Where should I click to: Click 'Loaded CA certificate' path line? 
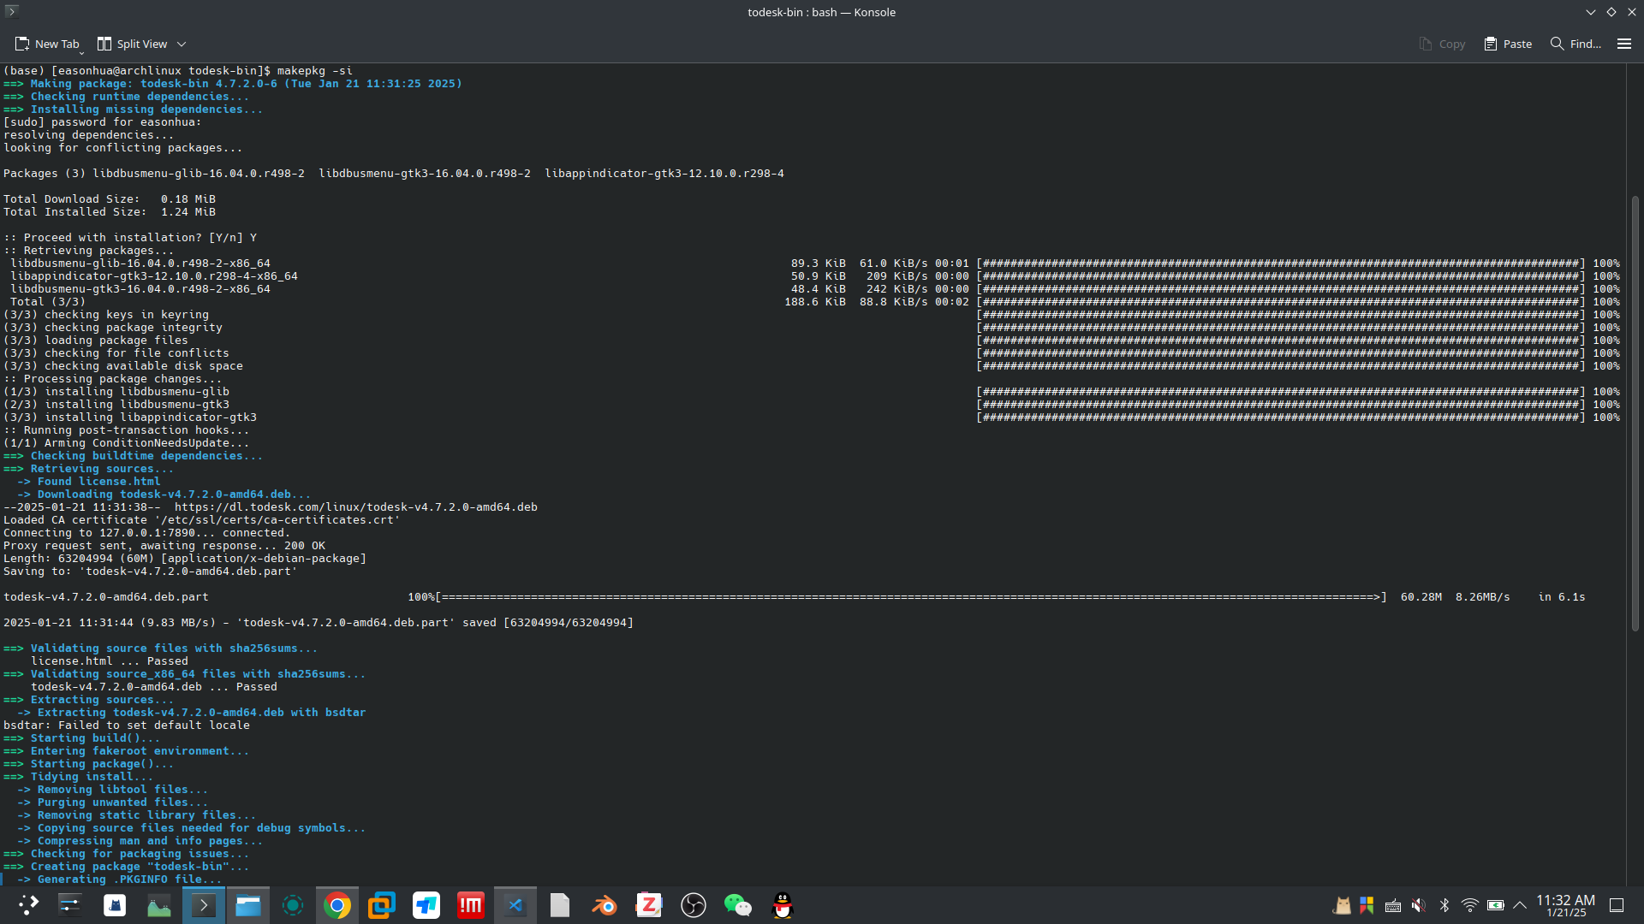pos(202,520)
